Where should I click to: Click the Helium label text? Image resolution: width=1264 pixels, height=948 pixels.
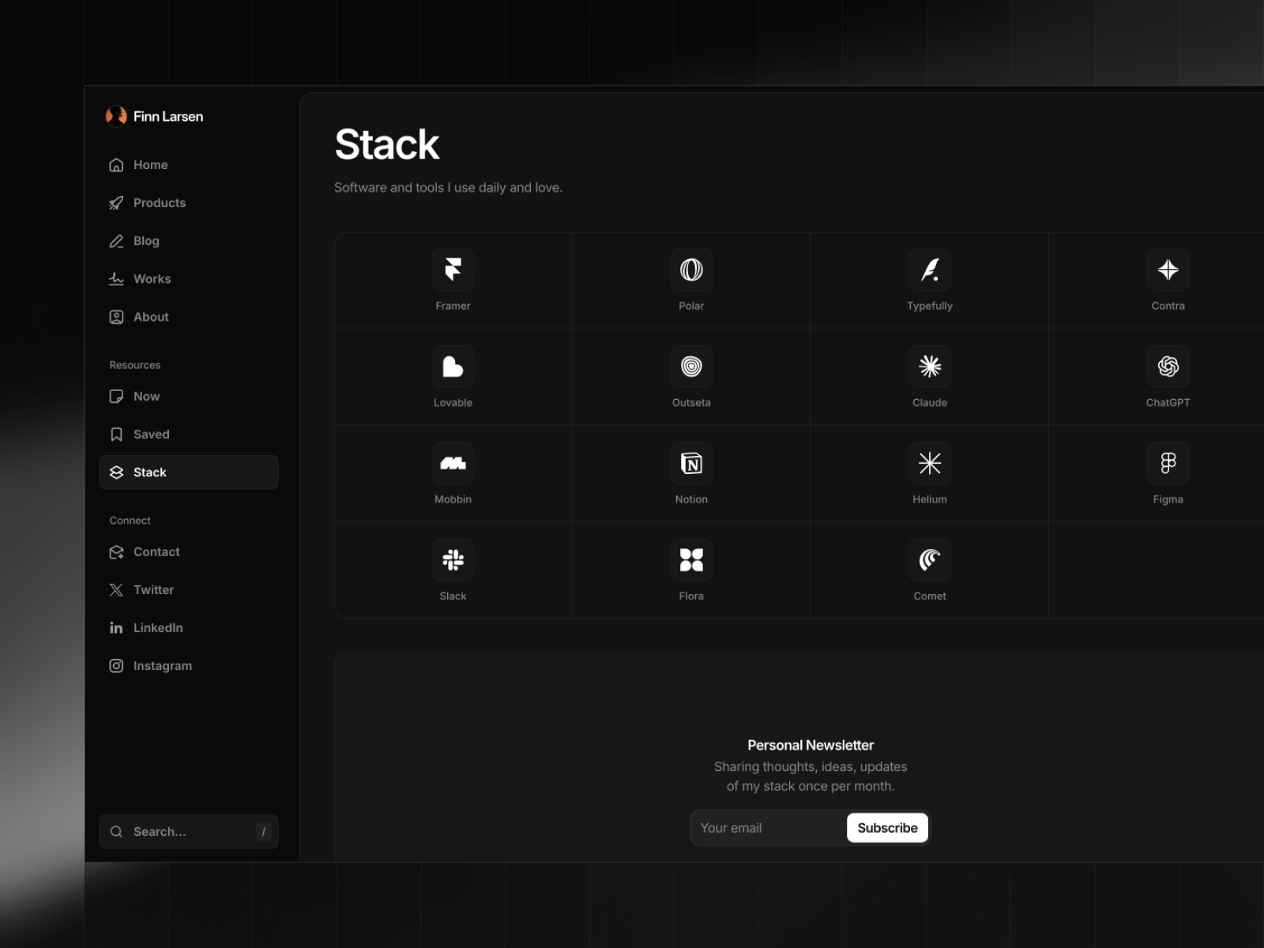point(930,499)
